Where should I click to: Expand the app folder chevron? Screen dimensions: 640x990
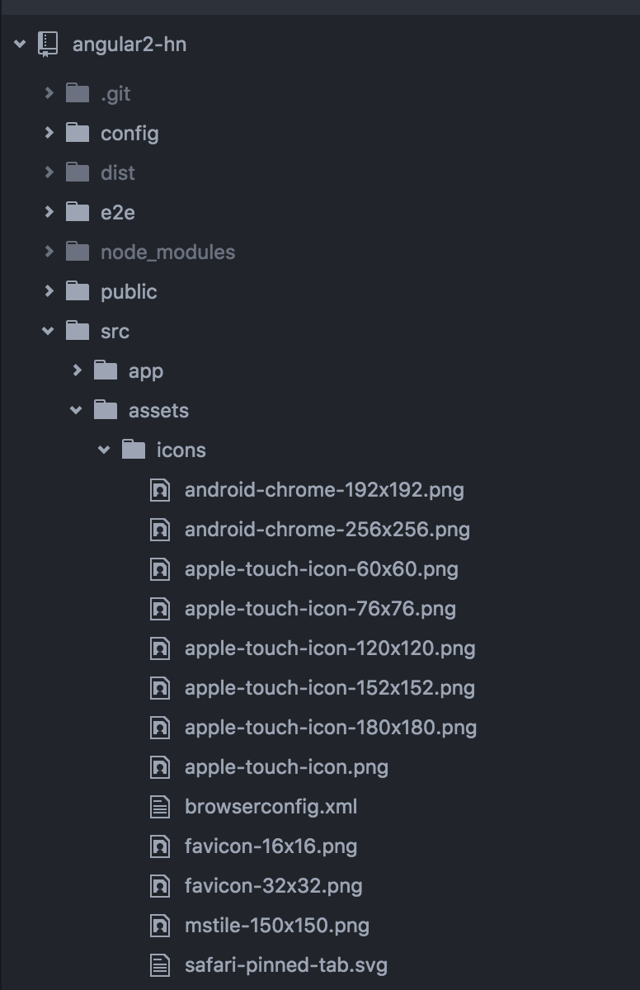tap(78, 370)
